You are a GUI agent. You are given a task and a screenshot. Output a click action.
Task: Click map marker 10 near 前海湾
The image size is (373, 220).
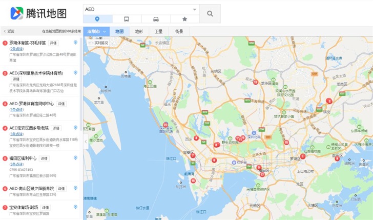point(193,181)
